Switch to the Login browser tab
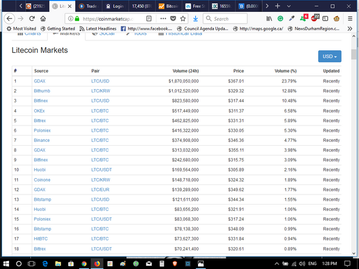Viewport: 359px width, 269px height. (115, 6)
